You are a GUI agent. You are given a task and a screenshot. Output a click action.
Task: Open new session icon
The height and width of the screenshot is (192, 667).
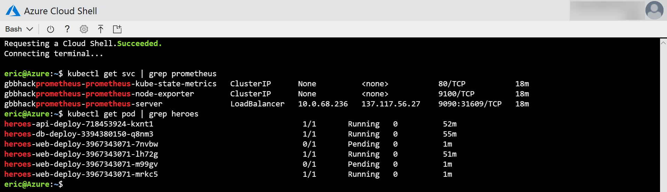tap(117, 29)
